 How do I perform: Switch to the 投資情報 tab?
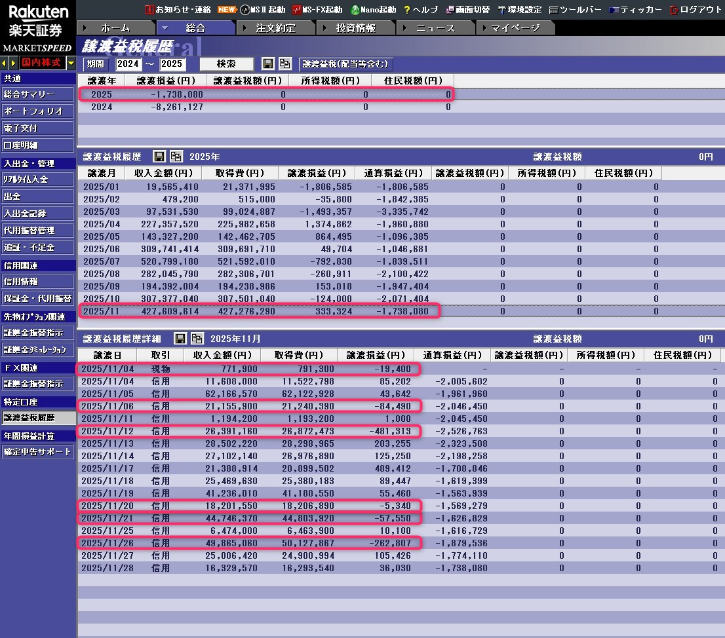point(355,28)
